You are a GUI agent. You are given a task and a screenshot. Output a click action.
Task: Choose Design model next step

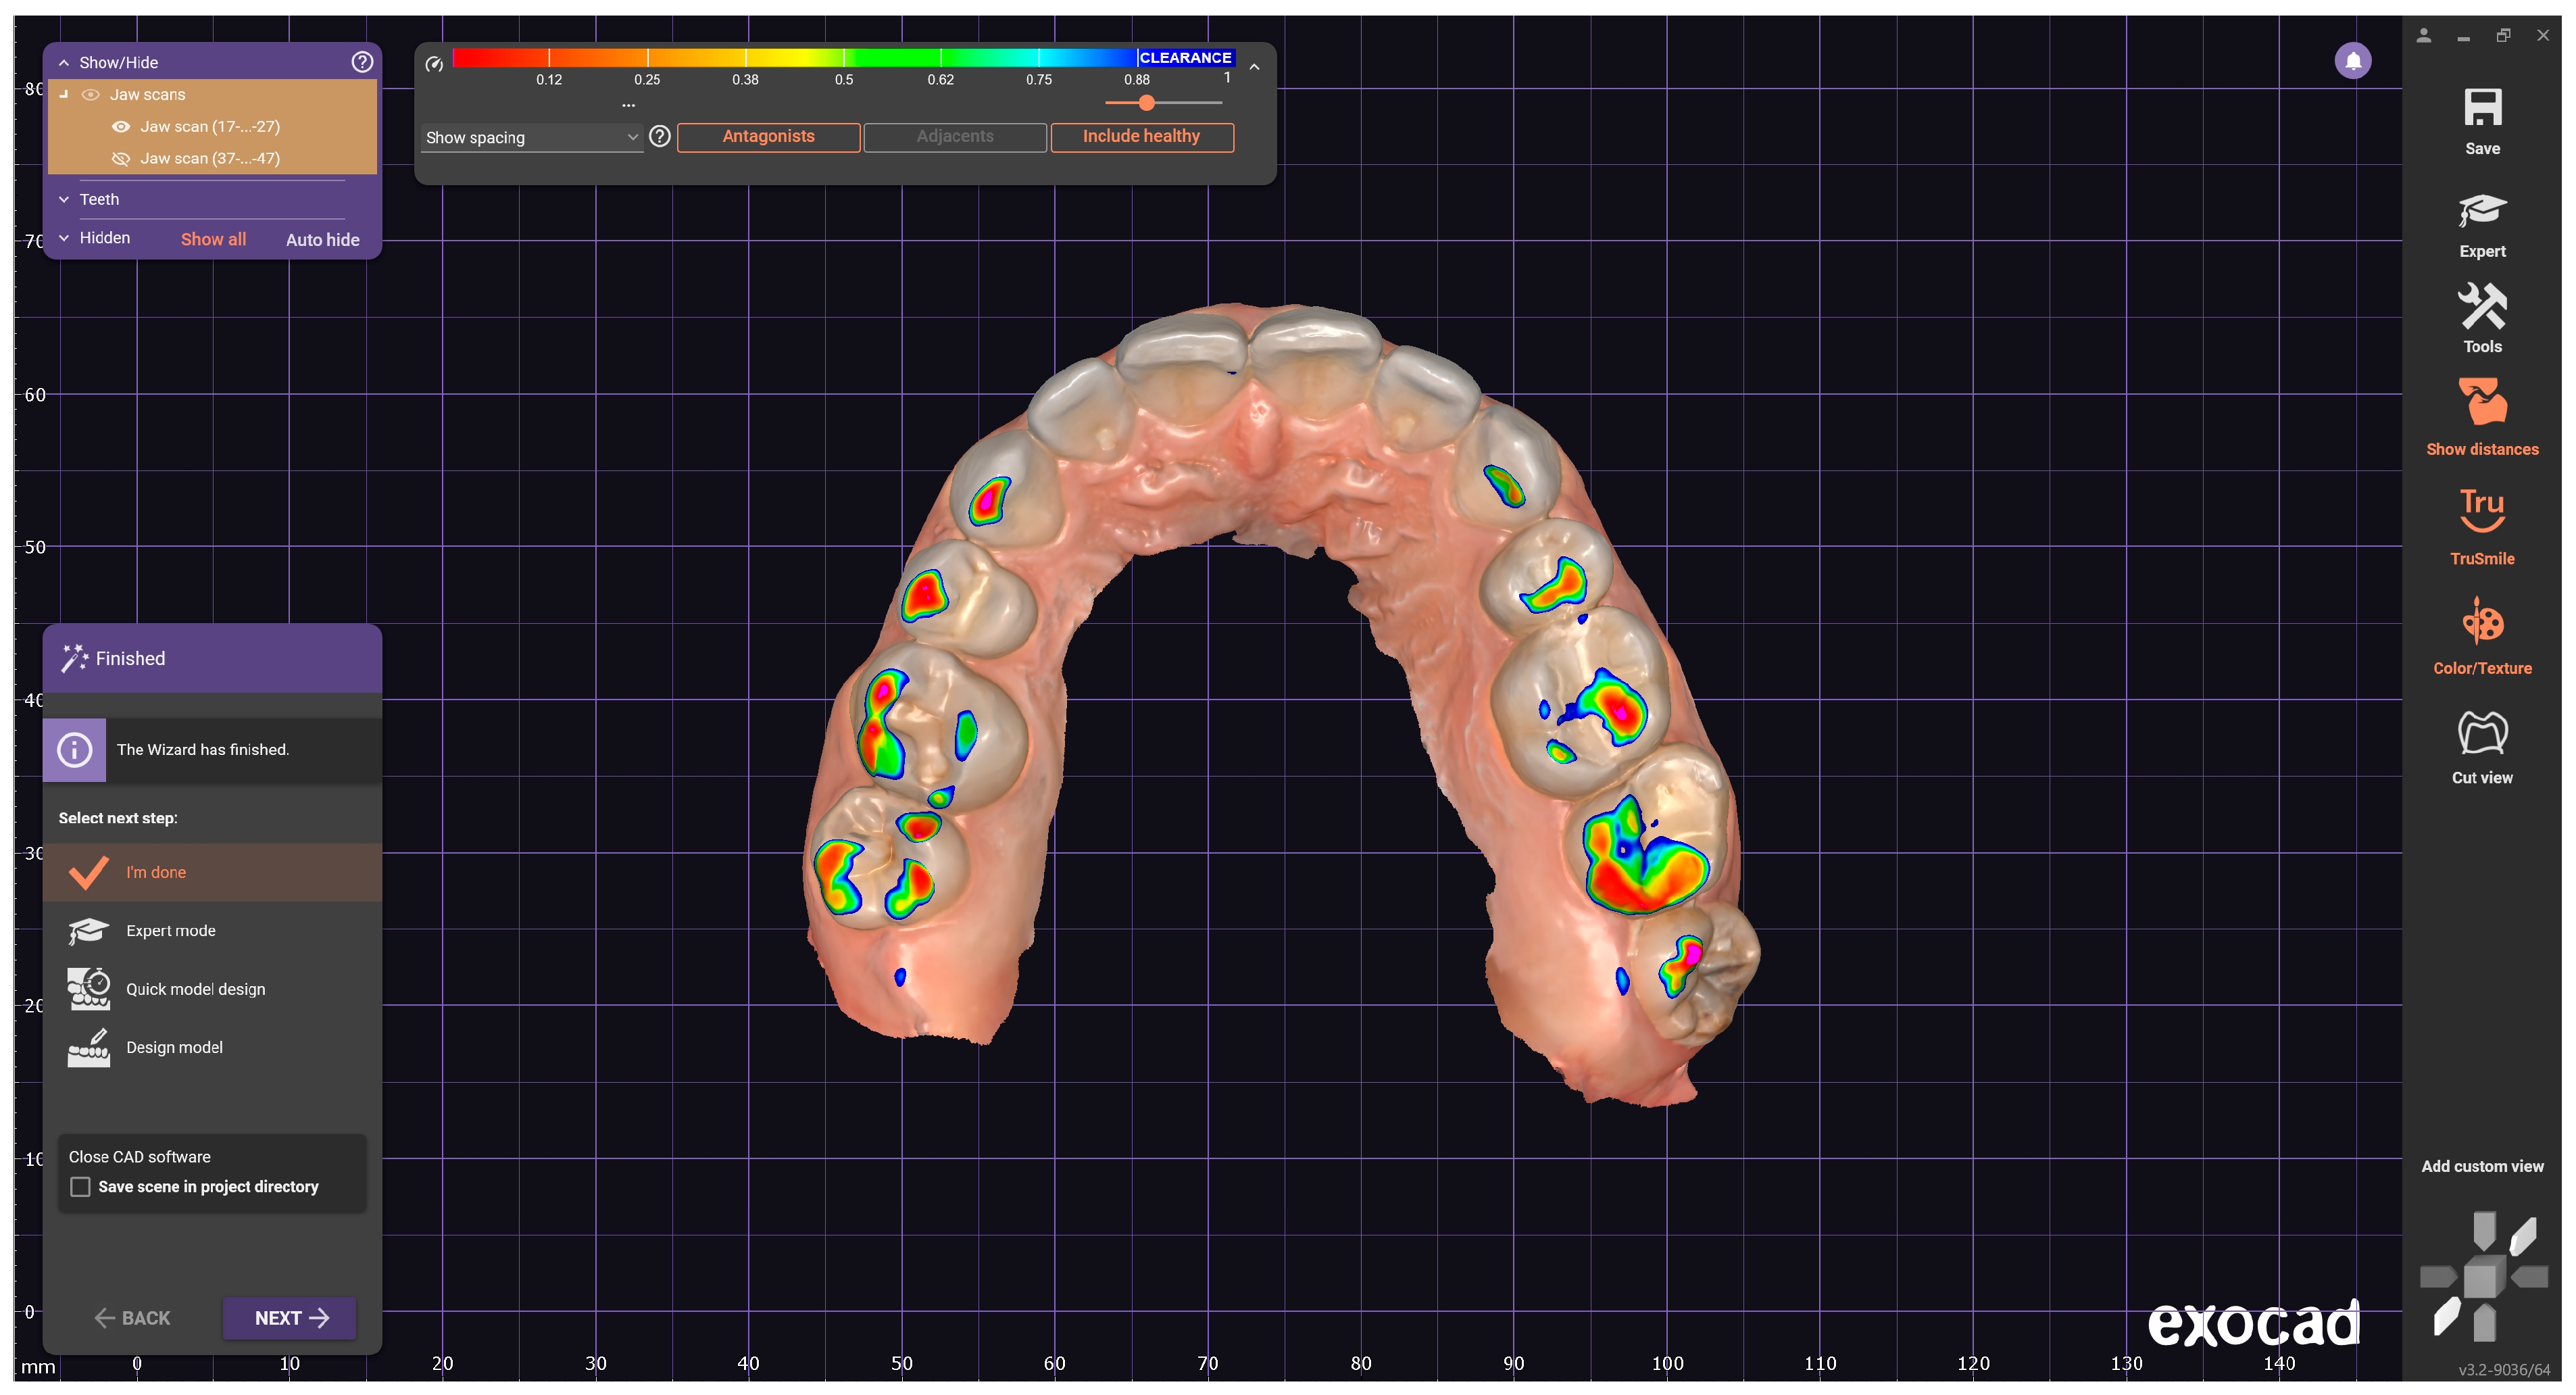174,1047
